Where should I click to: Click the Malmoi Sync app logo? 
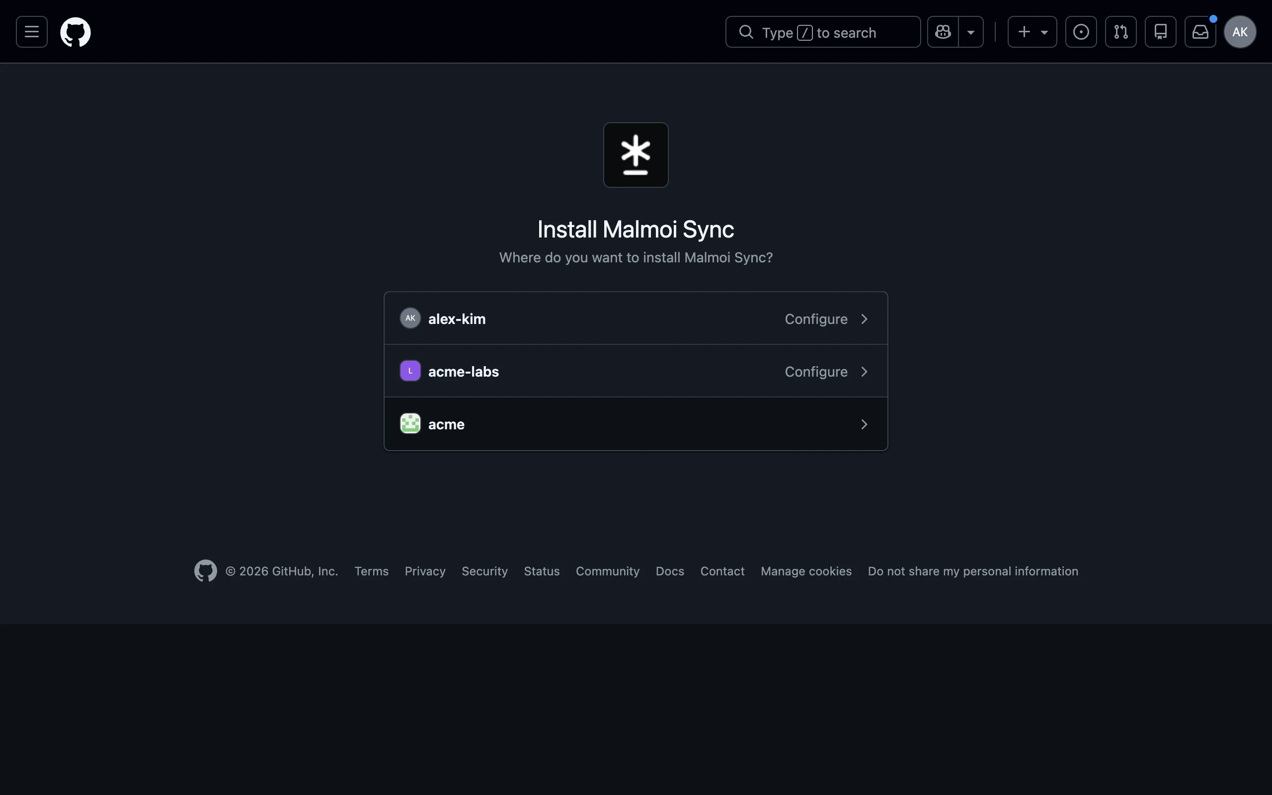pos(636,155)
